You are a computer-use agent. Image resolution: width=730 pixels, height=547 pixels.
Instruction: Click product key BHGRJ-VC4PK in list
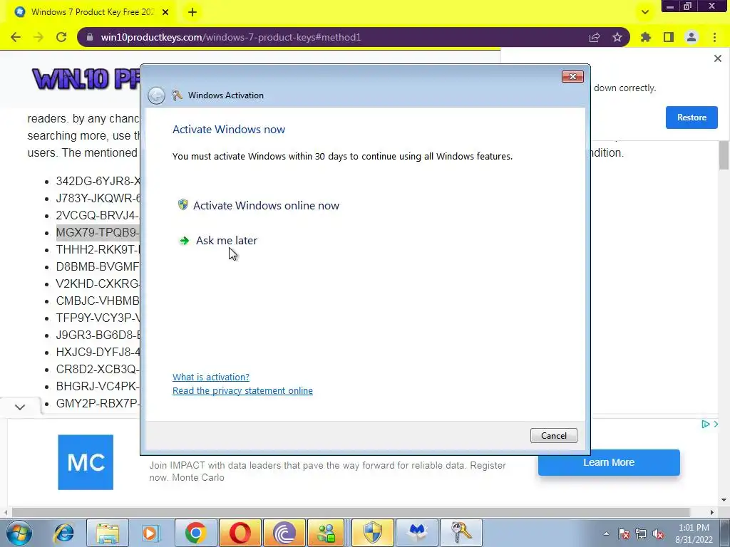point(98,386)
